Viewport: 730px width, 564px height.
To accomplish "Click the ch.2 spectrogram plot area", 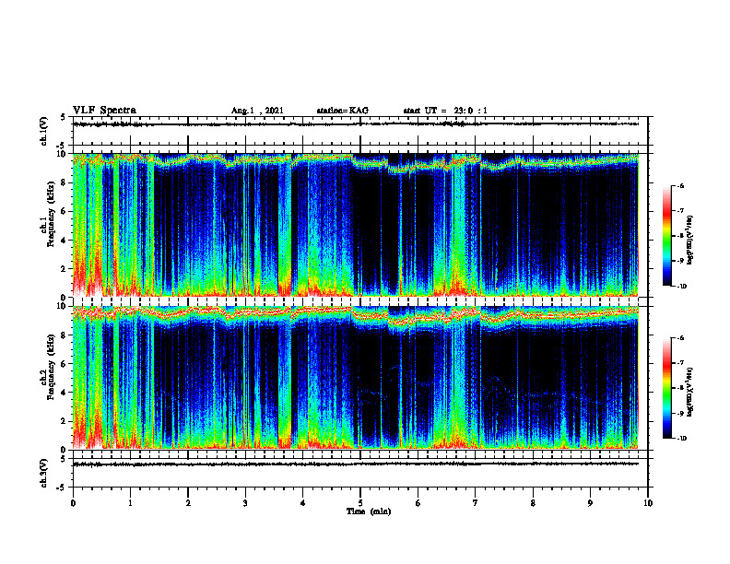I will pos(356,377).
